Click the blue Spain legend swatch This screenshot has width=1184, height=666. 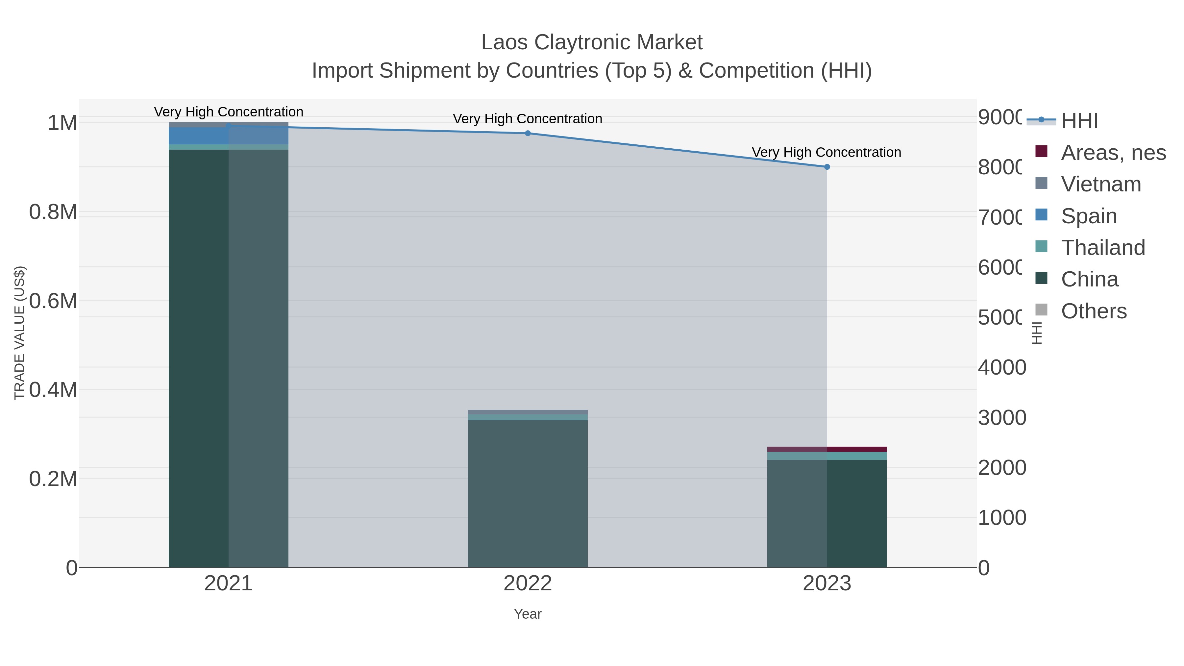(x=1041, y=215)
